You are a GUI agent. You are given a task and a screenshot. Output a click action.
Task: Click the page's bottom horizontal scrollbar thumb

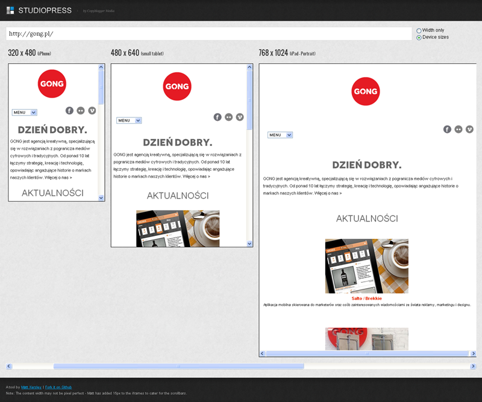[178, 366]
